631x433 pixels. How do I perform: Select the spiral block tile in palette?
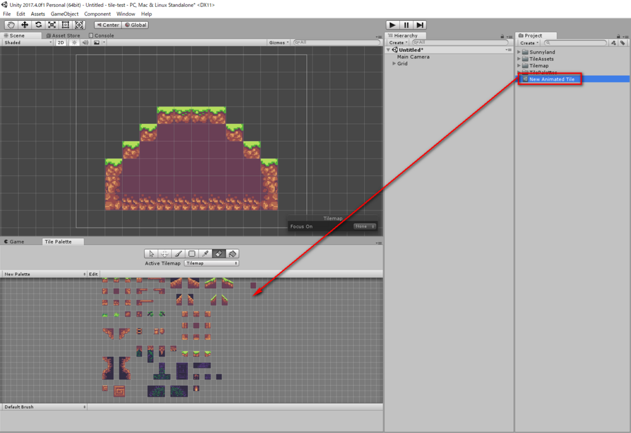(119, 391)
